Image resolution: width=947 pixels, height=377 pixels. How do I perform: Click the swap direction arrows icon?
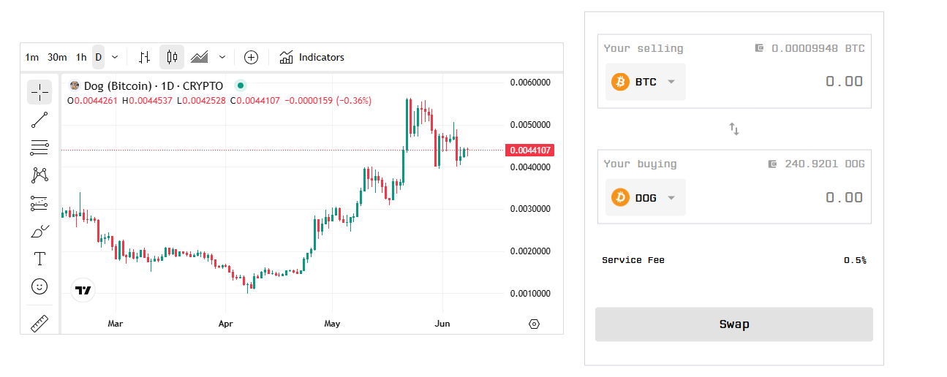pyautogui.click(x=734, y=129)
